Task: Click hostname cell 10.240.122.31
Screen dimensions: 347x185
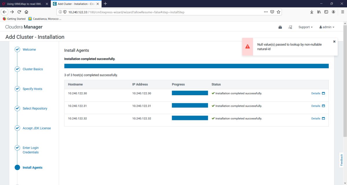Action: pyautogui.click(x=77, y=106)
